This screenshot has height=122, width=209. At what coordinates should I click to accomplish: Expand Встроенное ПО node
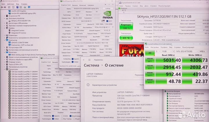[x=4, y=16]
